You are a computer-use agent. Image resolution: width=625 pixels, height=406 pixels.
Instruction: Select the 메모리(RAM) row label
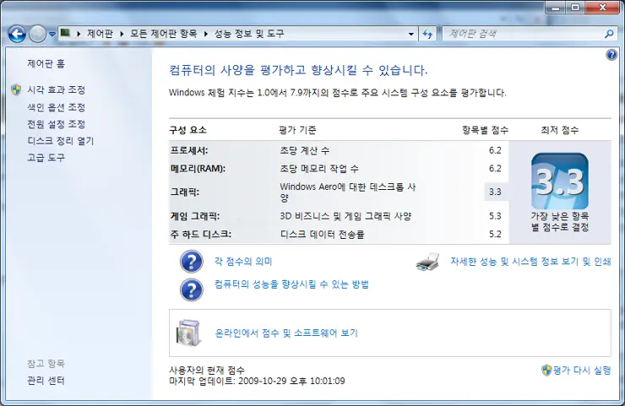198,169
